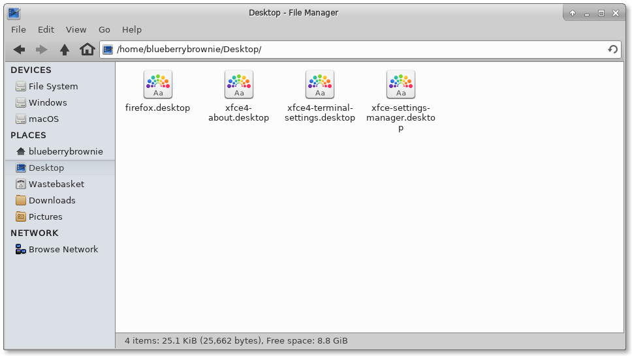Open File System from the sidebar

tap(53, 86)
